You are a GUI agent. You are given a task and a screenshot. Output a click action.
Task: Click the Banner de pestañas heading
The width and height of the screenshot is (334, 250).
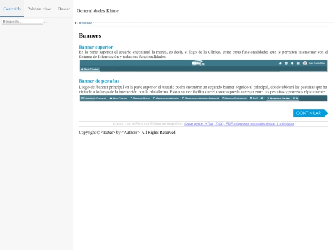(x=99, y=81)
